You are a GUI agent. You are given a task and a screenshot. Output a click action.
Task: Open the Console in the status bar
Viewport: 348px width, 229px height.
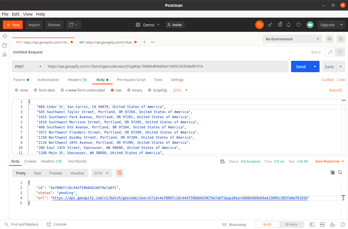click(56, 224)
